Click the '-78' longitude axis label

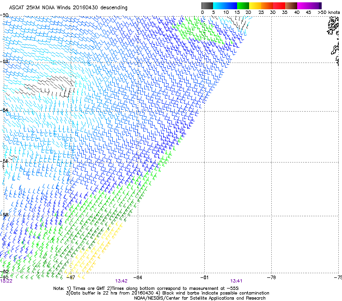tap(271, 277)
